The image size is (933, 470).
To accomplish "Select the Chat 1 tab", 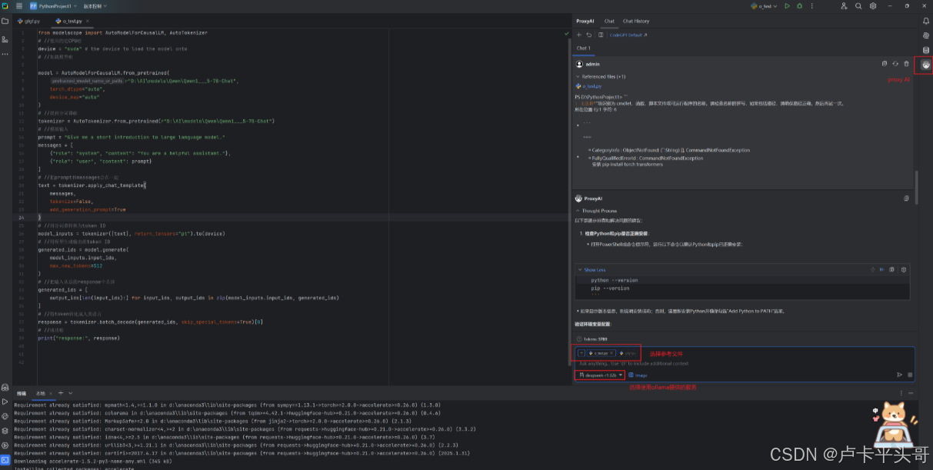I will (584, 48).
